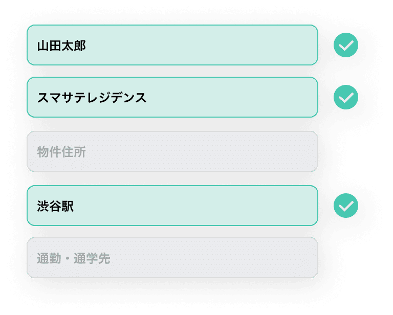Place cursor on the スマサテレジデンス text
This screenshot has width=393, height=315.
point(92,98)
